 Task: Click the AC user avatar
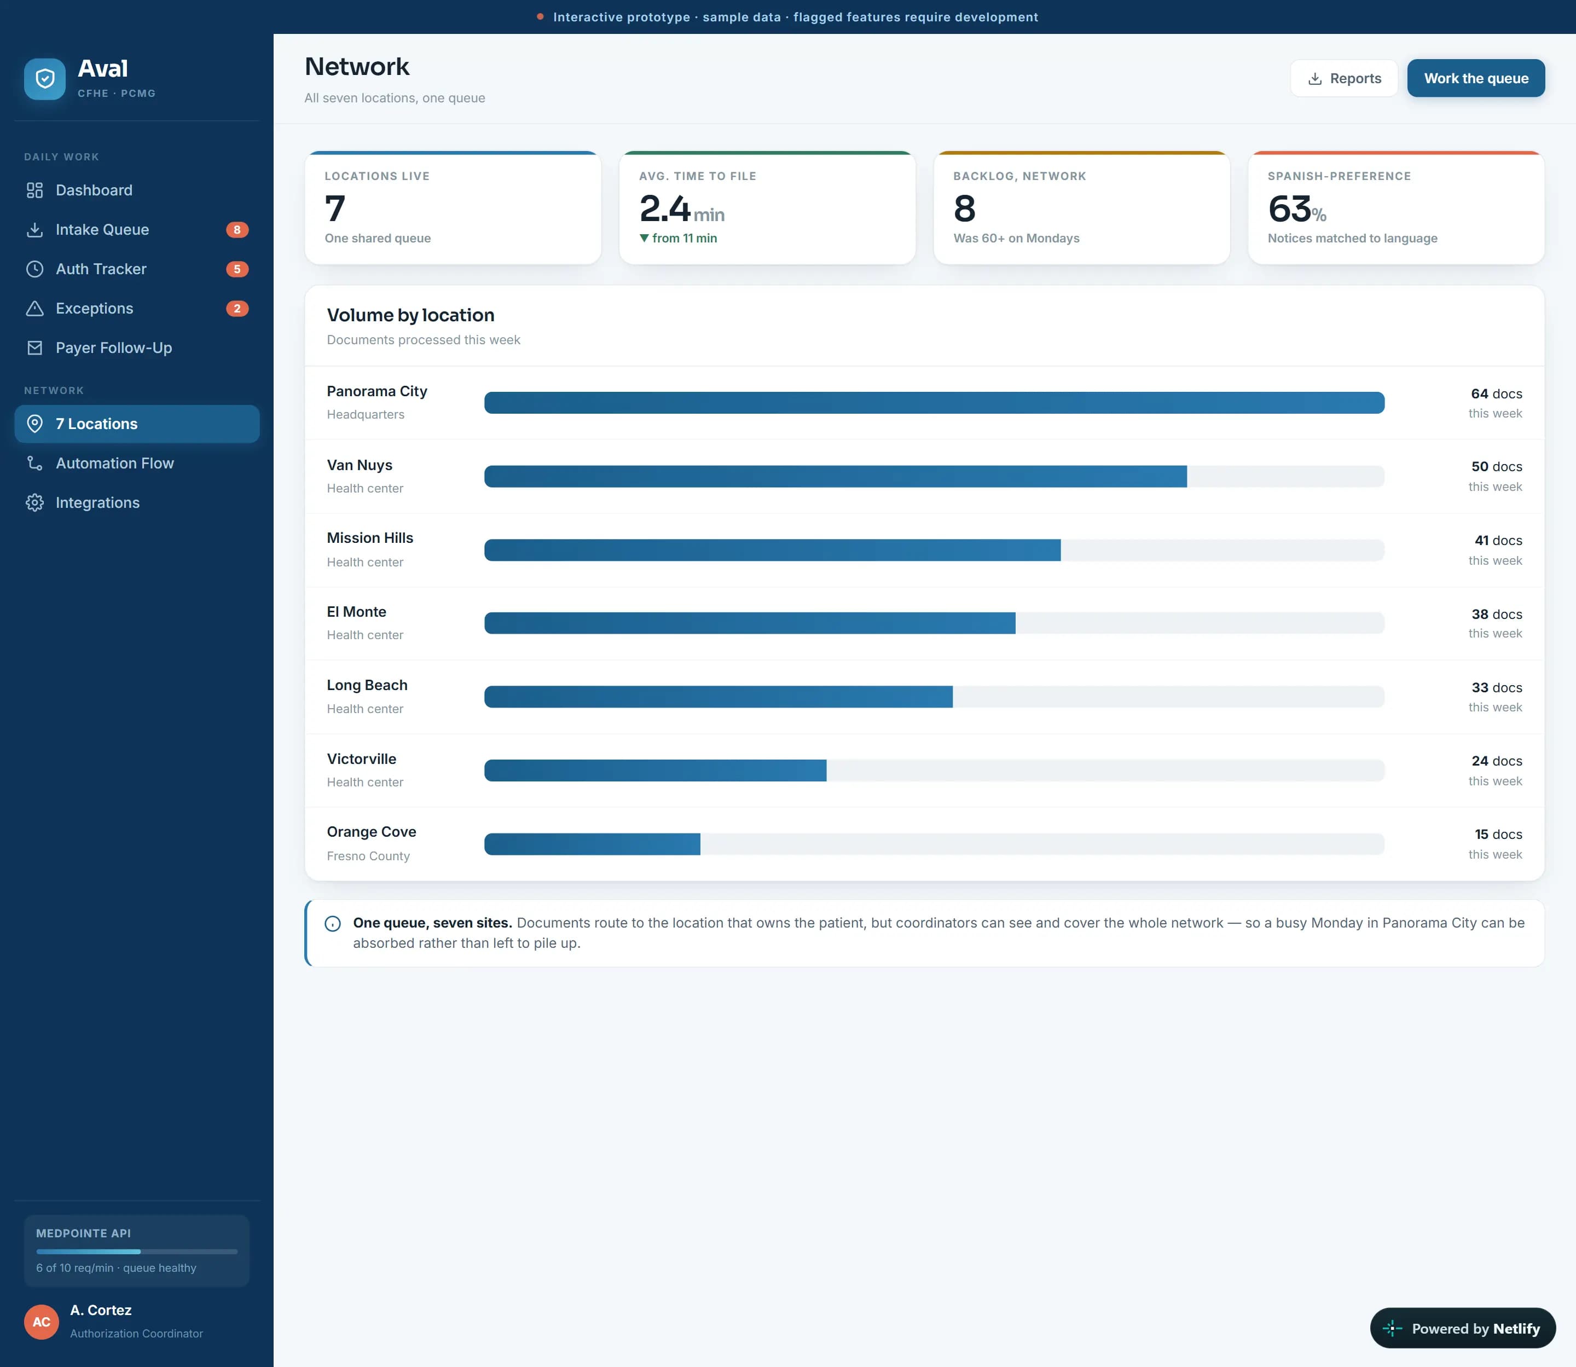click(x=41, y=1322)
